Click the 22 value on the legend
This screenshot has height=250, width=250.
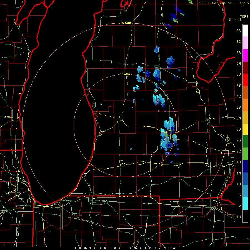pos(239,151)
